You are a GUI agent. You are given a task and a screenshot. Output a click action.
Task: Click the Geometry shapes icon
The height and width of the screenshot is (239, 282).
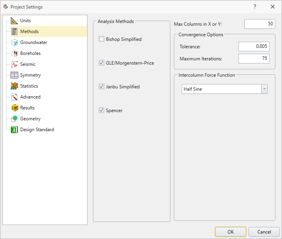tap(14, 119)
